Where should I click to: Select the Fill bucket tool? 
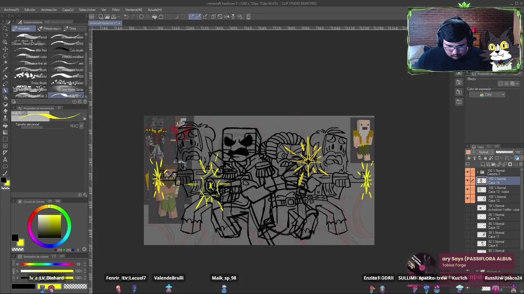point(5,125)
